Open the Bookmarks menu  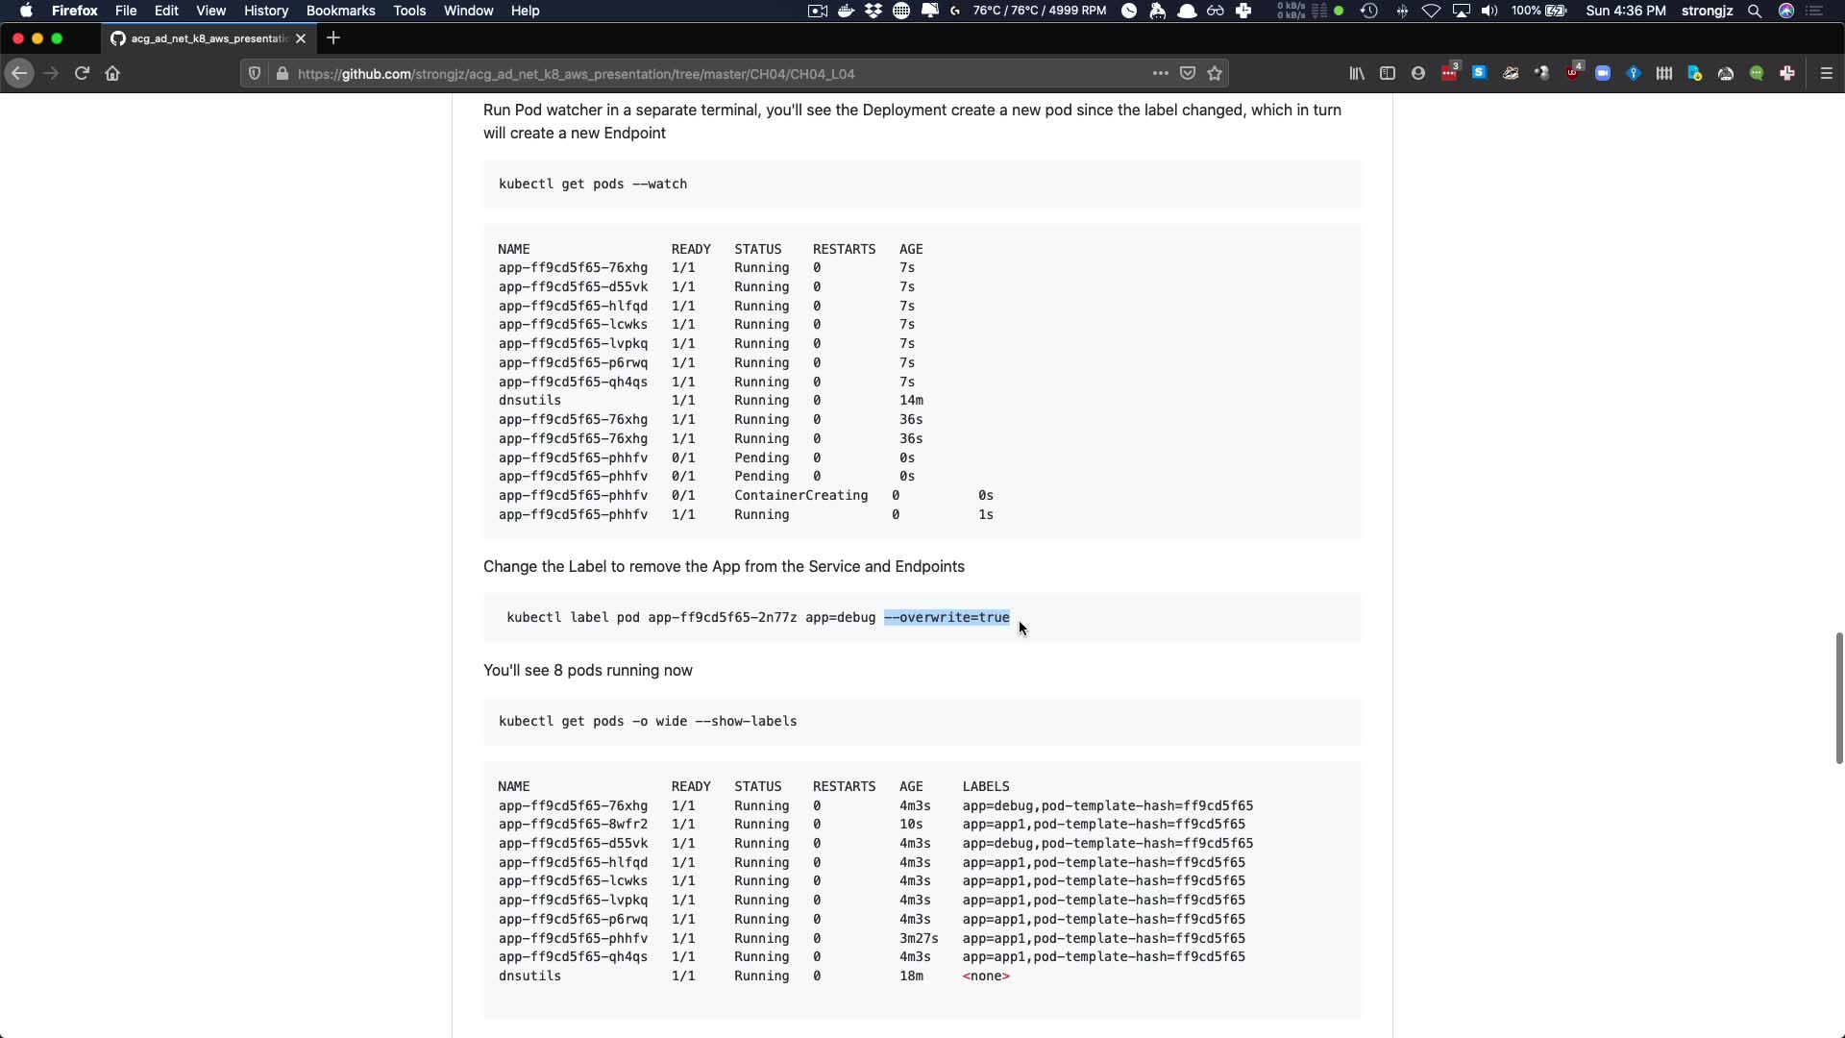tap(340, 11)
